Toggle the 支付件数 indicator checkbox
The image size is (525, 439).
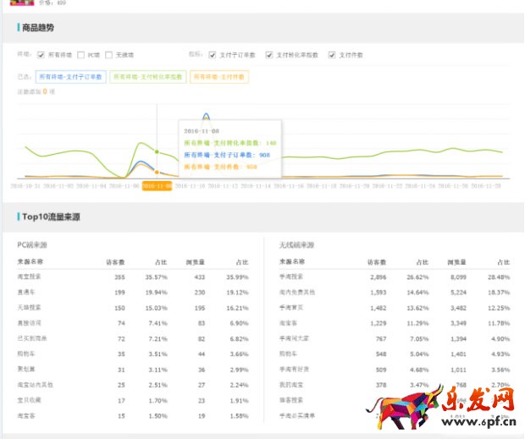(332, 55)
